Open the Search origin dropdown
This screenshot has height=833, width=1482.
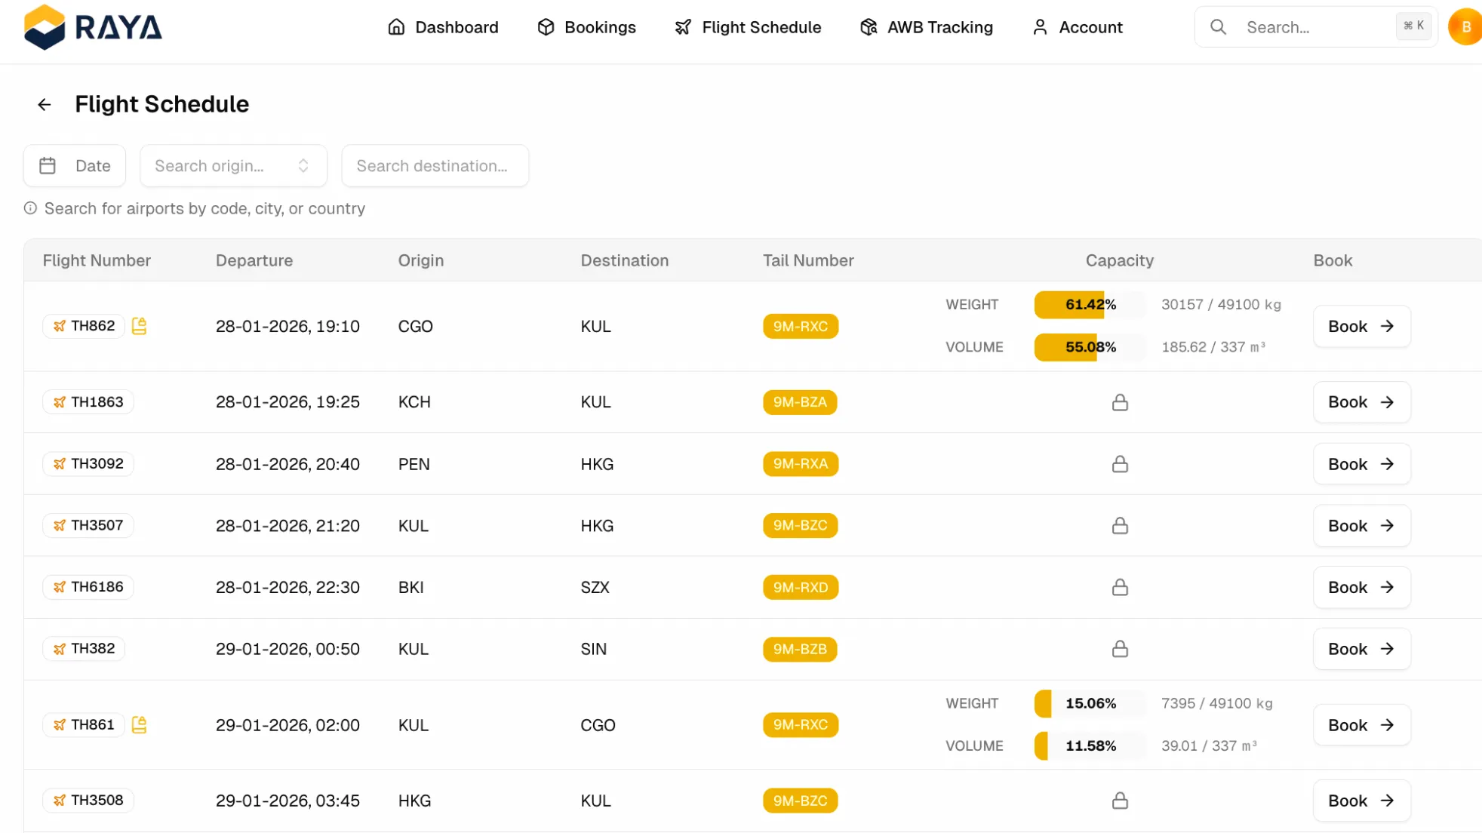(x=233, y=165)
